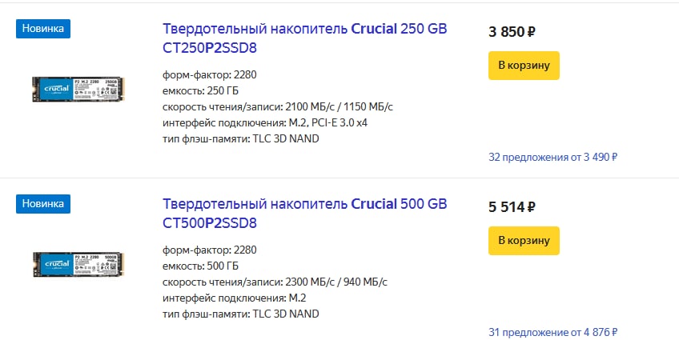Select the 2100 МБ/с / 1150 МБ/с speed line
Screen dimensions: 679x340
[278, 107]
